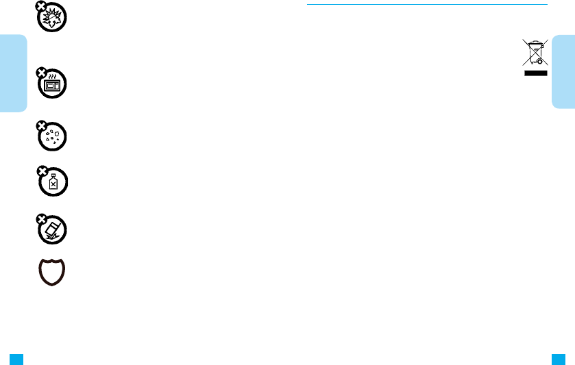Click the dropped phone shock warning icon
Viewport: 575px width, 365px height.
[51, 229]
